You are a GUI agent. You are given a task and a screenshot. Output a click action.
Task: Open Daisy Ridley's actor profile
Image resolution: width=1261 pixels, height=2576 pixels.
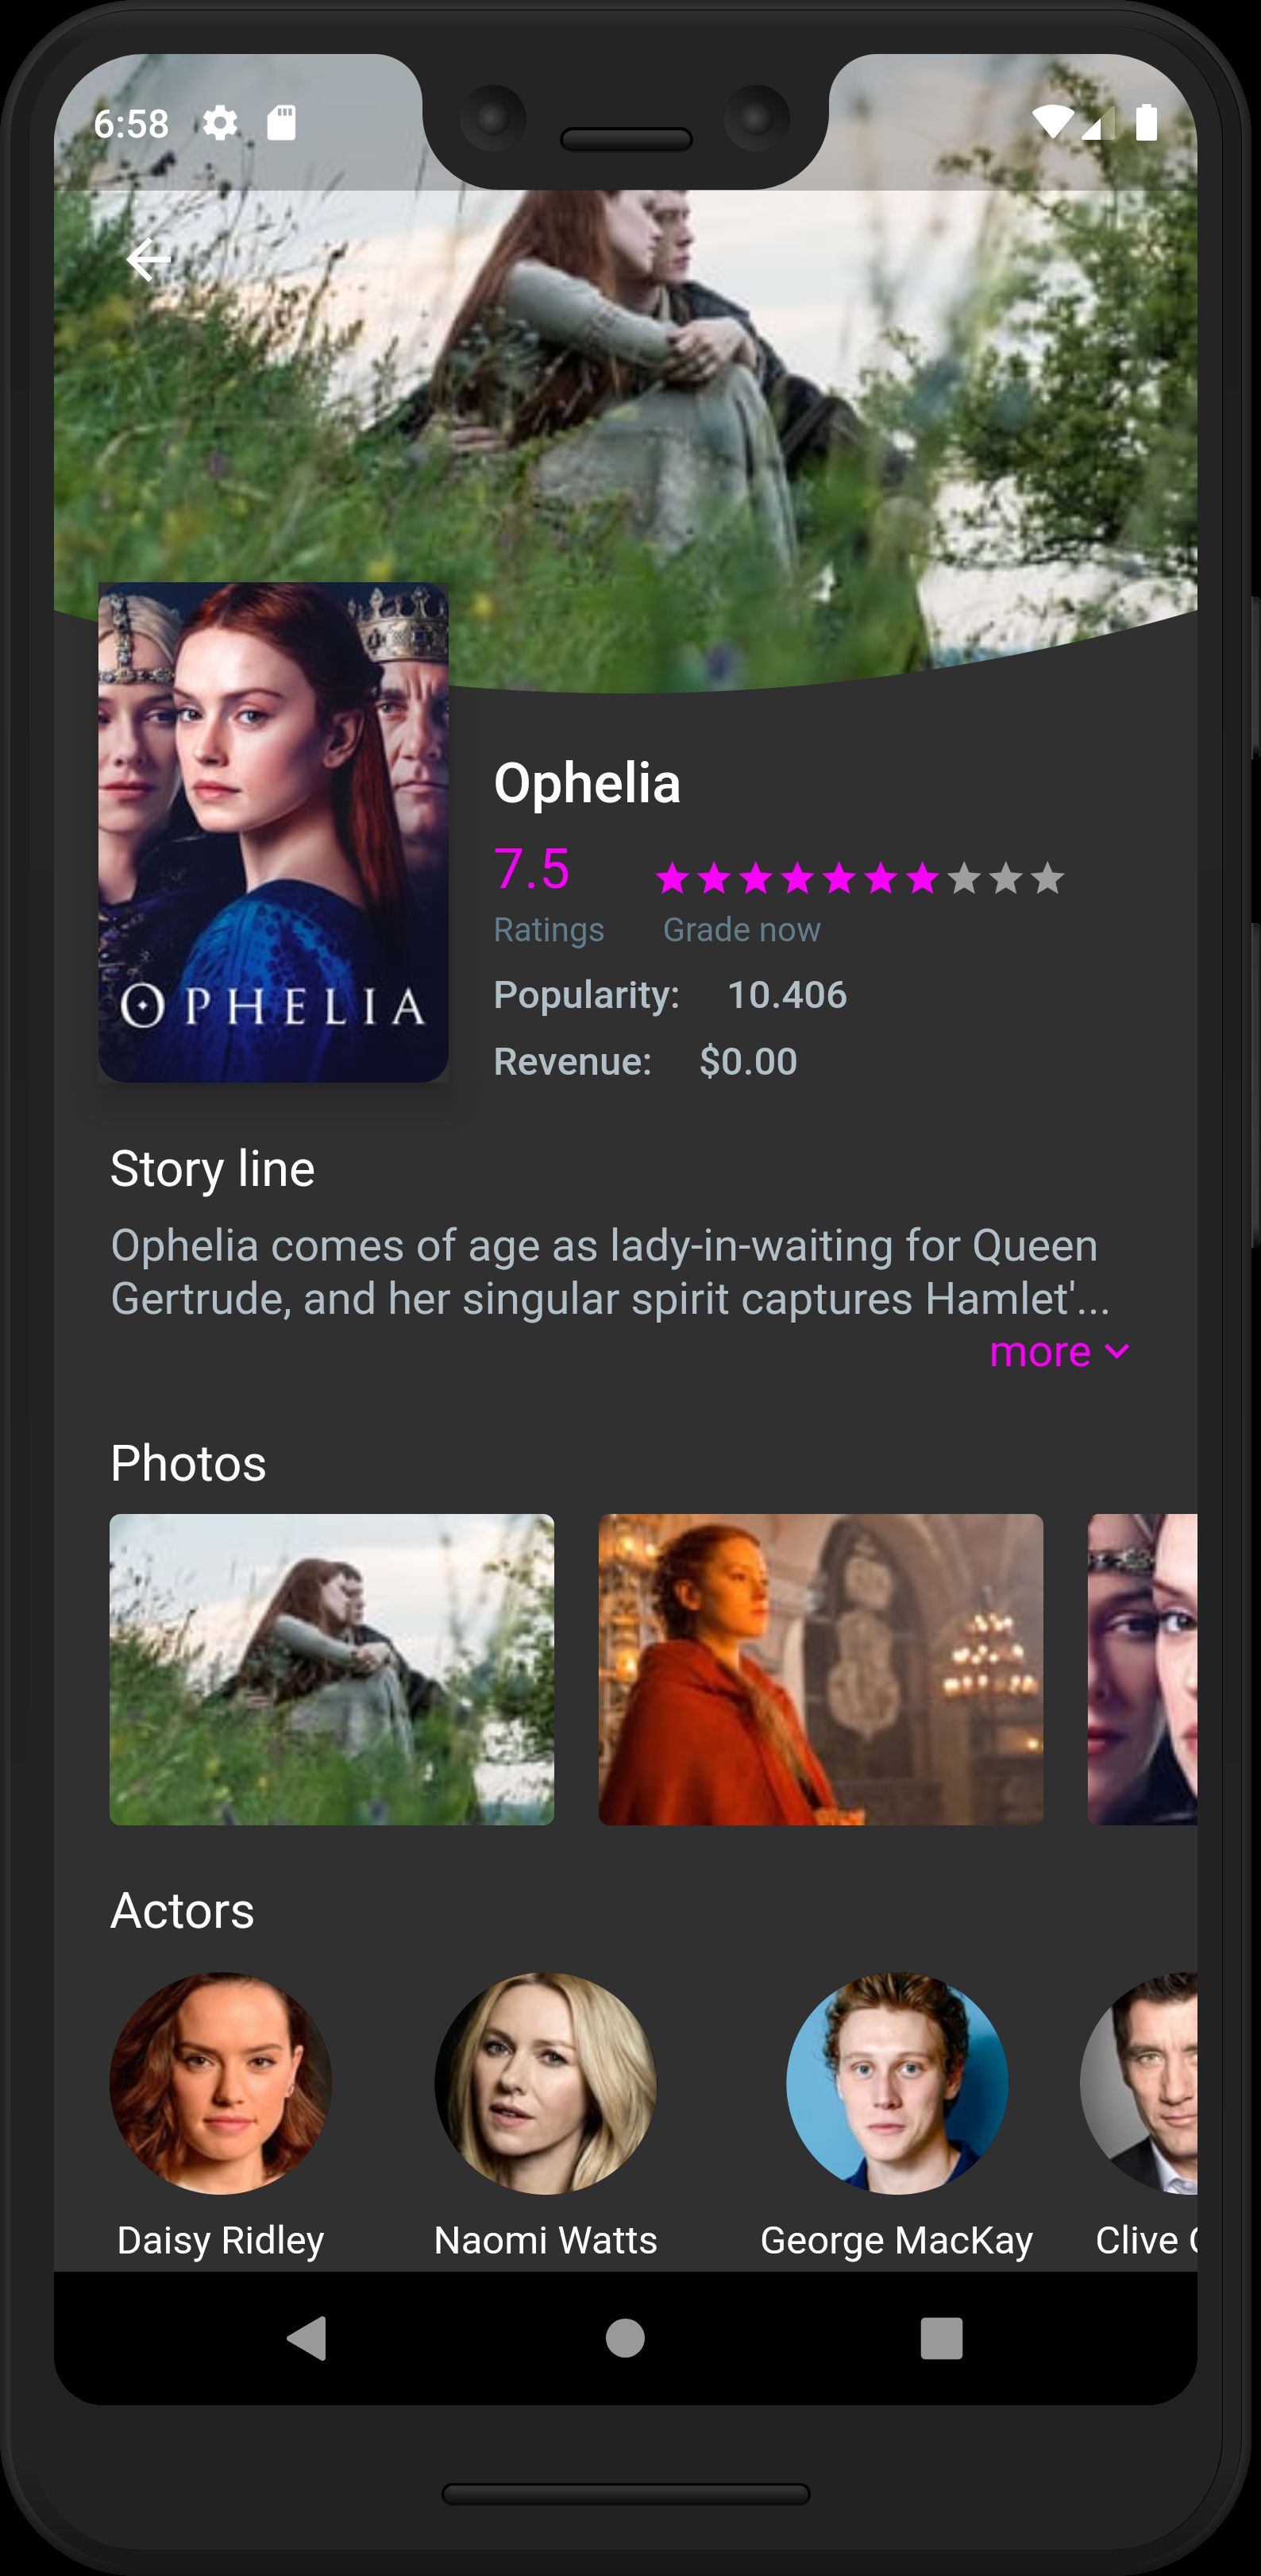(220, 2083)
